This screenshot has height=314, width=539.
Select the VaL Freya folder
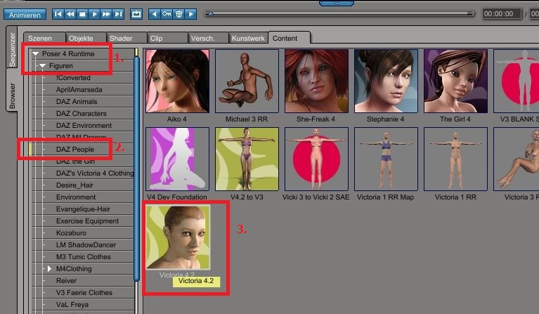coord(72,305)
